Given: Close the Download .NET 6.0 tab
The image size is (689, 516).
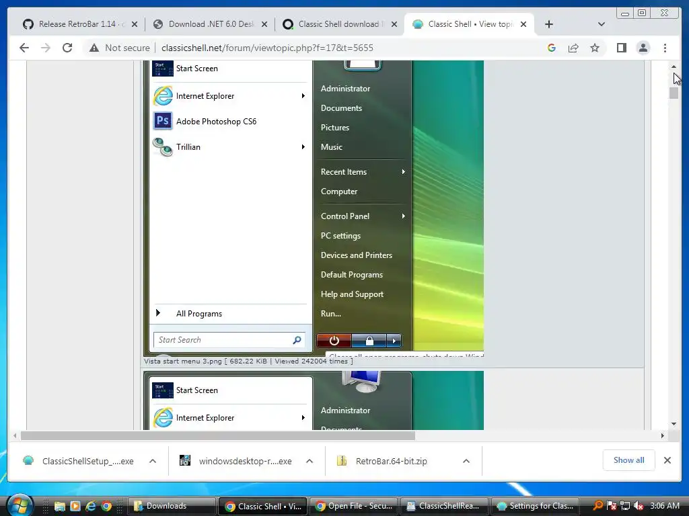Looking at the screenshot, I should click(x=264, y=24).
